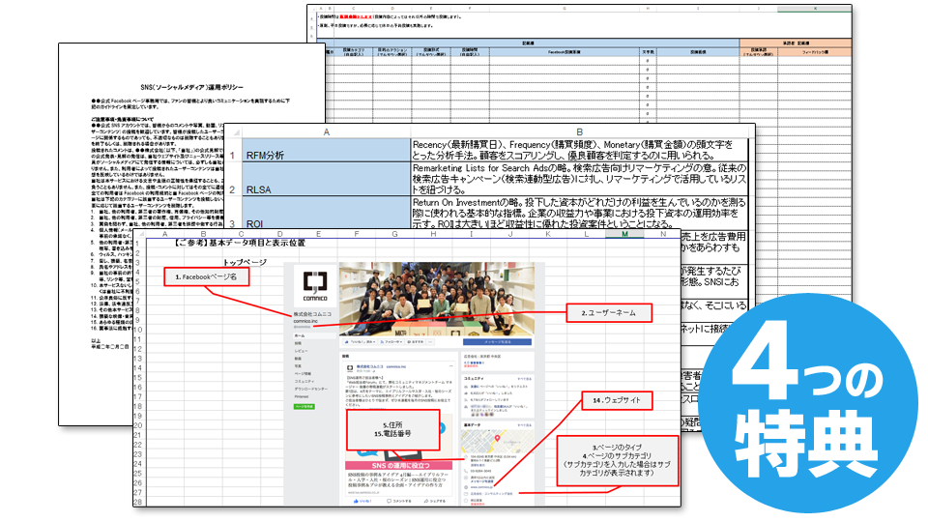Click すべて見る in the コミュニティ panel

coord(524,378)
